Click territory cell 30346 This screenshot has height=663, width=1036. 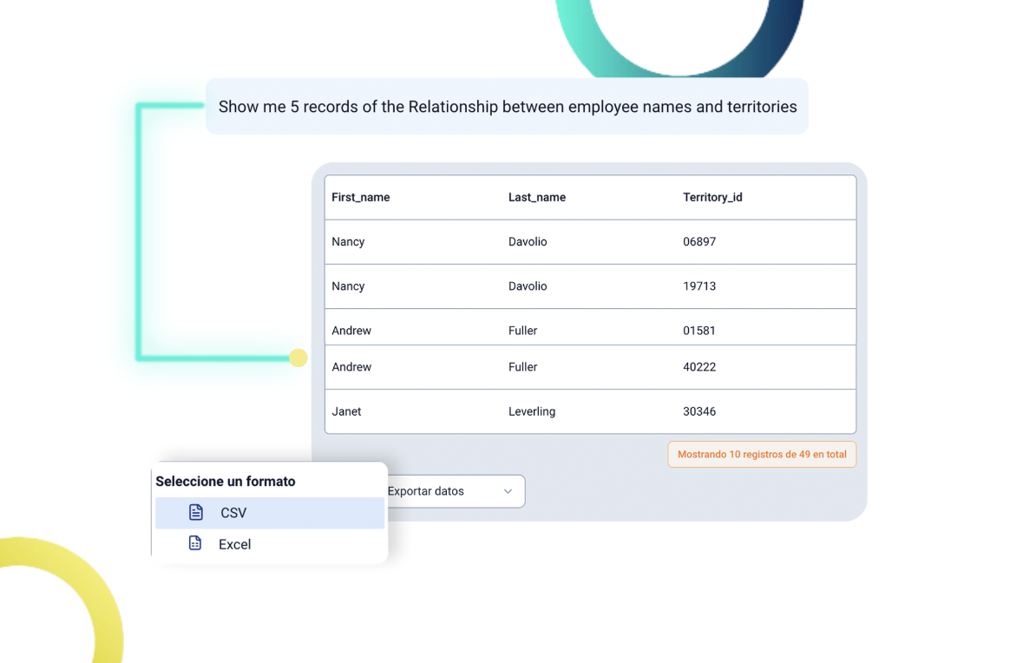pyautogui.click(x=699, y=411)
